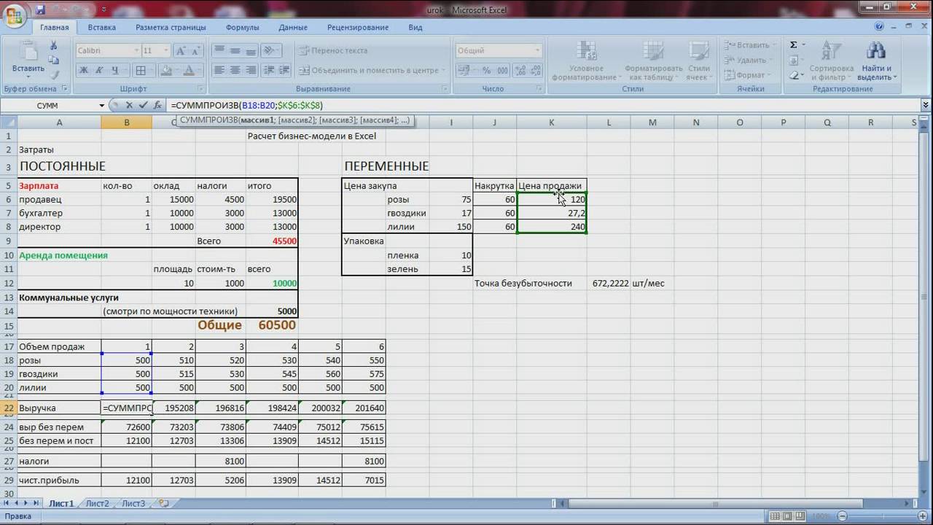Image resolution: width=933 pixels, height=525 pixels.
Task: Click column header K
Action: (x=551, y=122)
